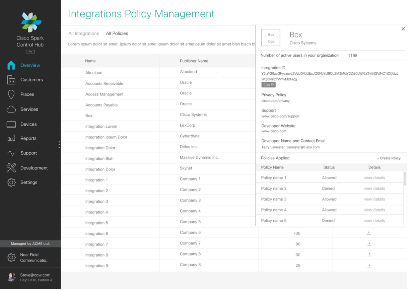View details for Policy name 2
Screen dimensions: 408x290
coord(374,189)
